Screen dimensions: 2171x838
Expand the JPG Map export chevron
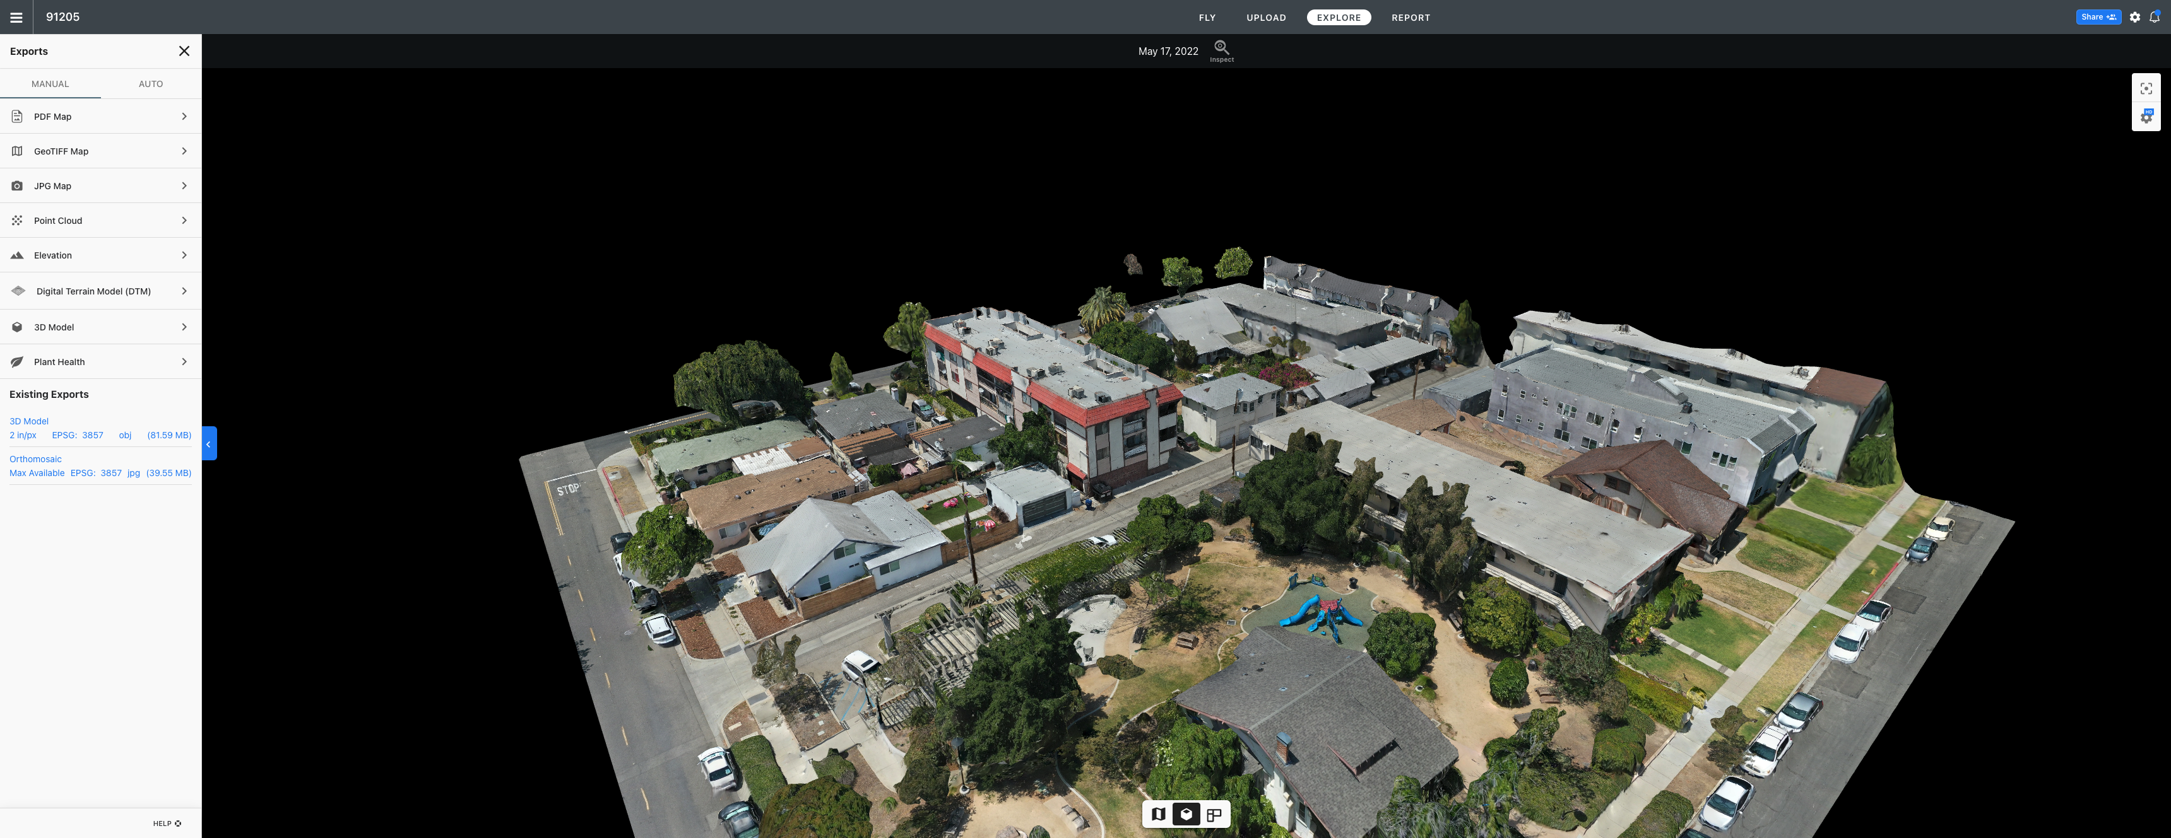(184, 186)
